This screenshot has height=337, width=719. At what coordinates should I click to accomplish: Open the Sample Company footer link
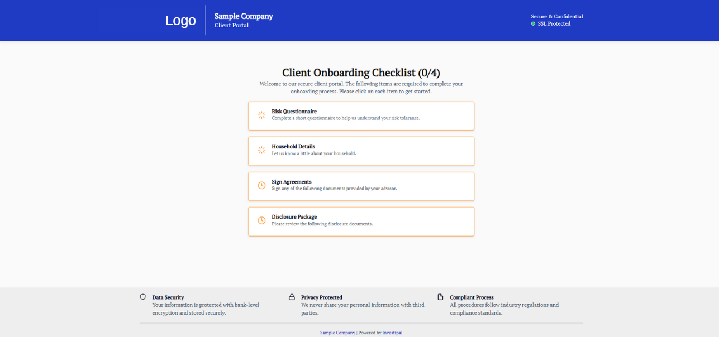[337, 332]
